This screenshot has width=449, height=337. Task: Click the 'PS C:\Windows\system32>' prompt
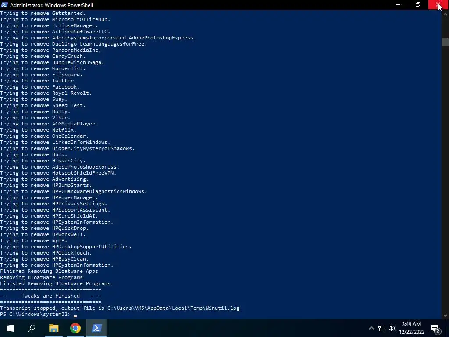coord(35,314)
